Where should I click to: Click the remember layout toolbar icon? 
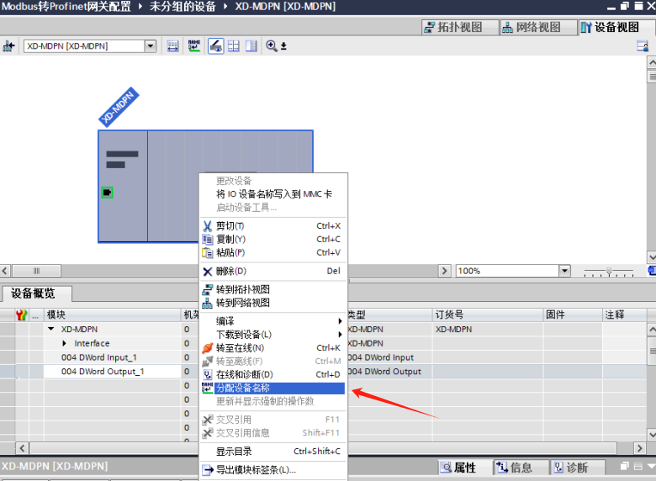point(251,46)
